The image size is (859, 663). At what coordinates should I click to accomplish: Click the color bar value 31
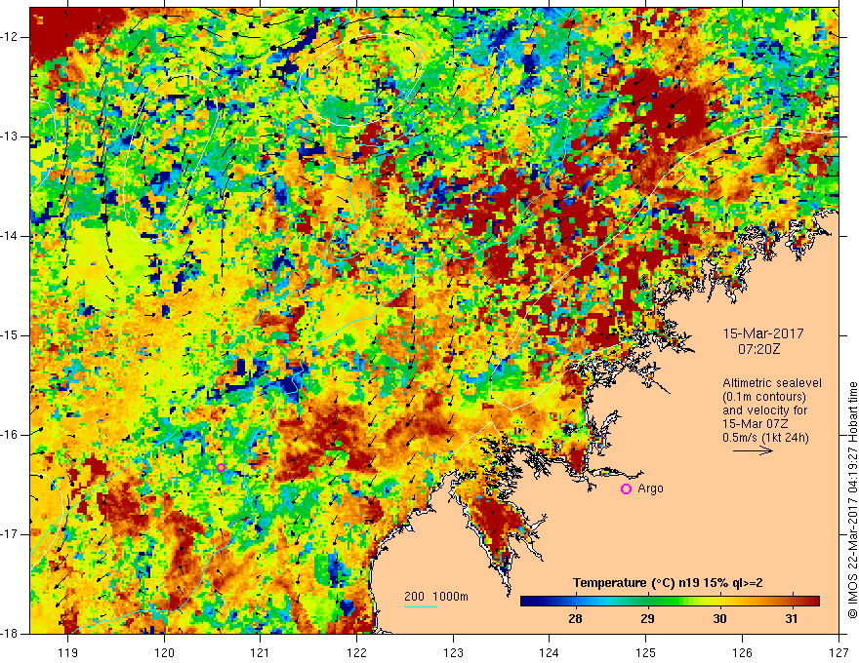click(792, 619)
